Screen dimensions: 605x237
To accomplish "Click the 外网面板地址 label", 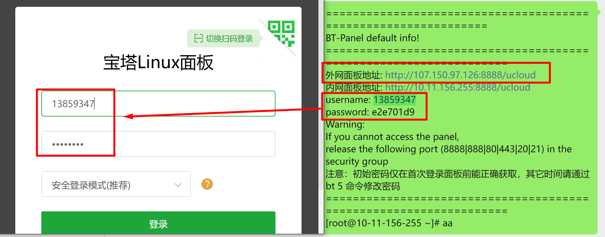I will point(354,75).
